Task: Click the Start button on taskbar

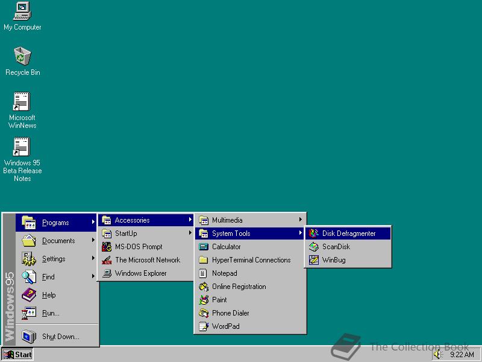Action: (17, 354)
